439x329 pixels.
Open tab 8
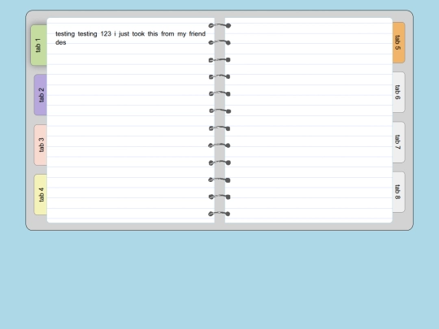coord(398,193)
